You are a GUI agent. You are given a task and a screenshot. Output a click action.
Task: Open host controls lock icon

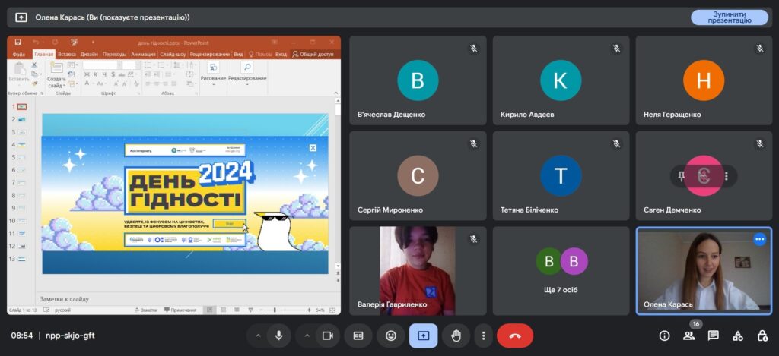762,336
